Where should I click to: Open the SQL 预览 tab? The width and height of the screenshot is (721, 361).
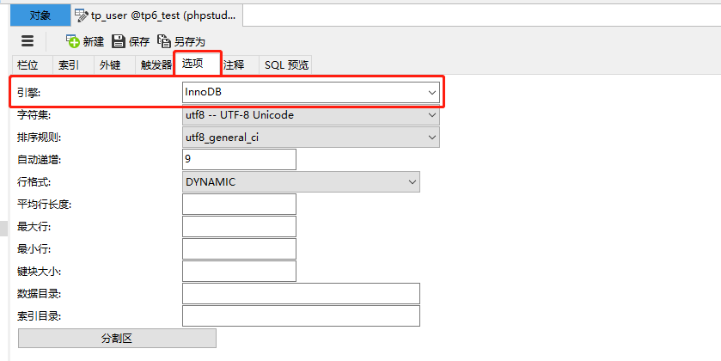click(x=286, y=64)
